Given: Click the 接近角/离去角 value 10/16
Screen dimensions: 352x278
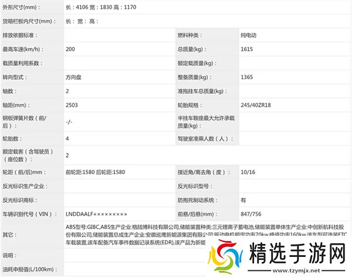Looking at the screenshot, I should (x=248, y=172).
